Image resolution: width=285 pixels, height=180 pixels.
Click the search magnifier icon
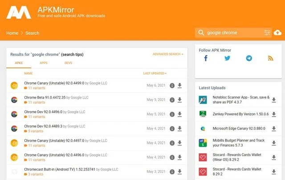point(201,33)
